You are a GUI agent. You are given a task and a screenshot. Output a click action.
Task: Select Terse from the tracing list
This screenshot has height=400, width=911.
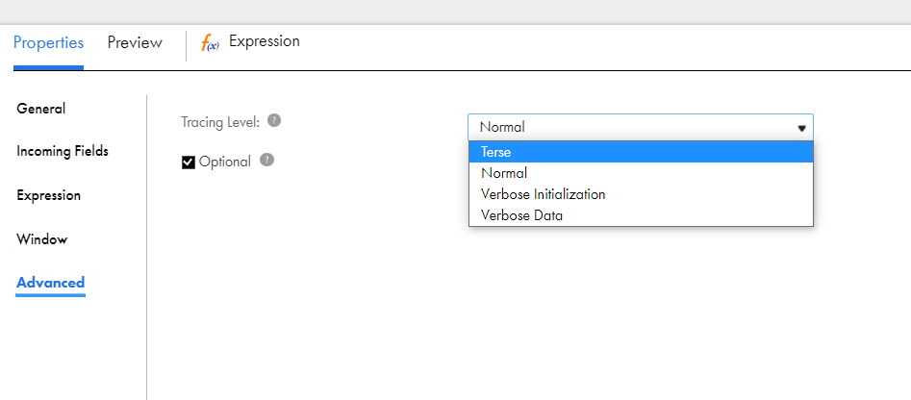point(641,152)
